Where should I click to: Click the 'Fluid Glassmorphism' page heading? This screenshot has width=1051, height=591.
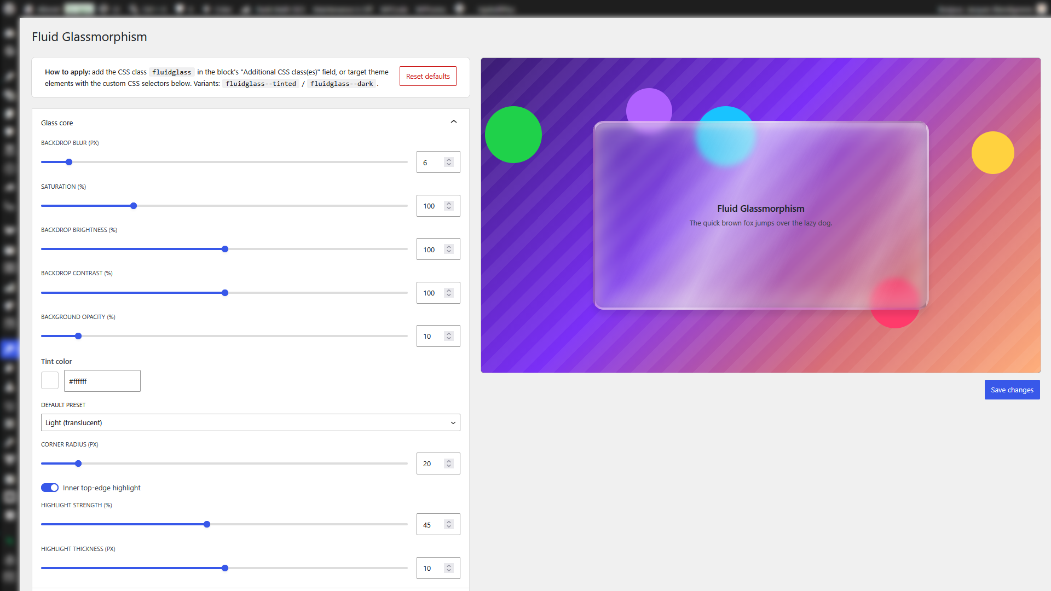pos(89,37)
